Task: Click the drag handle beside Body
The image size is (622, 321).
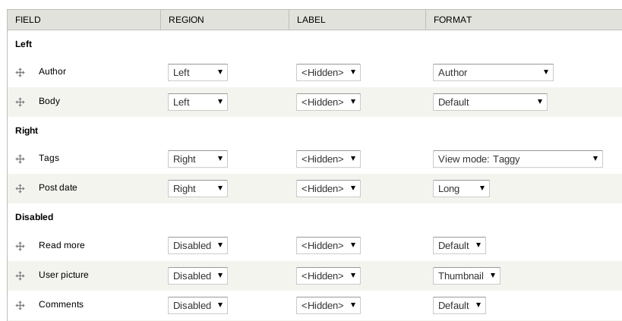Action: [21, 102]
